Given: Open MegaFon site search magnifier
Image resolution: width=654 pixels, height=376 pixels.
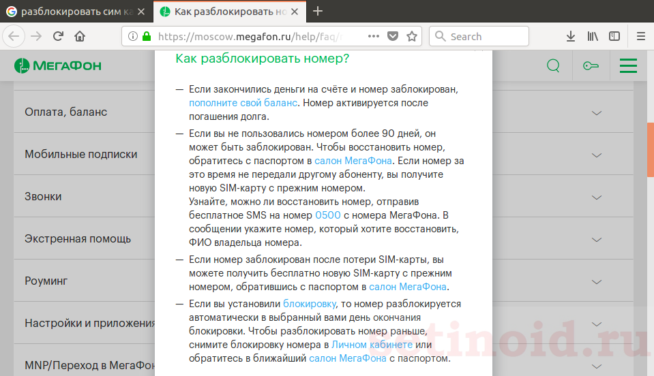Looking at the screenshot, I should click(x=553, y=66).
